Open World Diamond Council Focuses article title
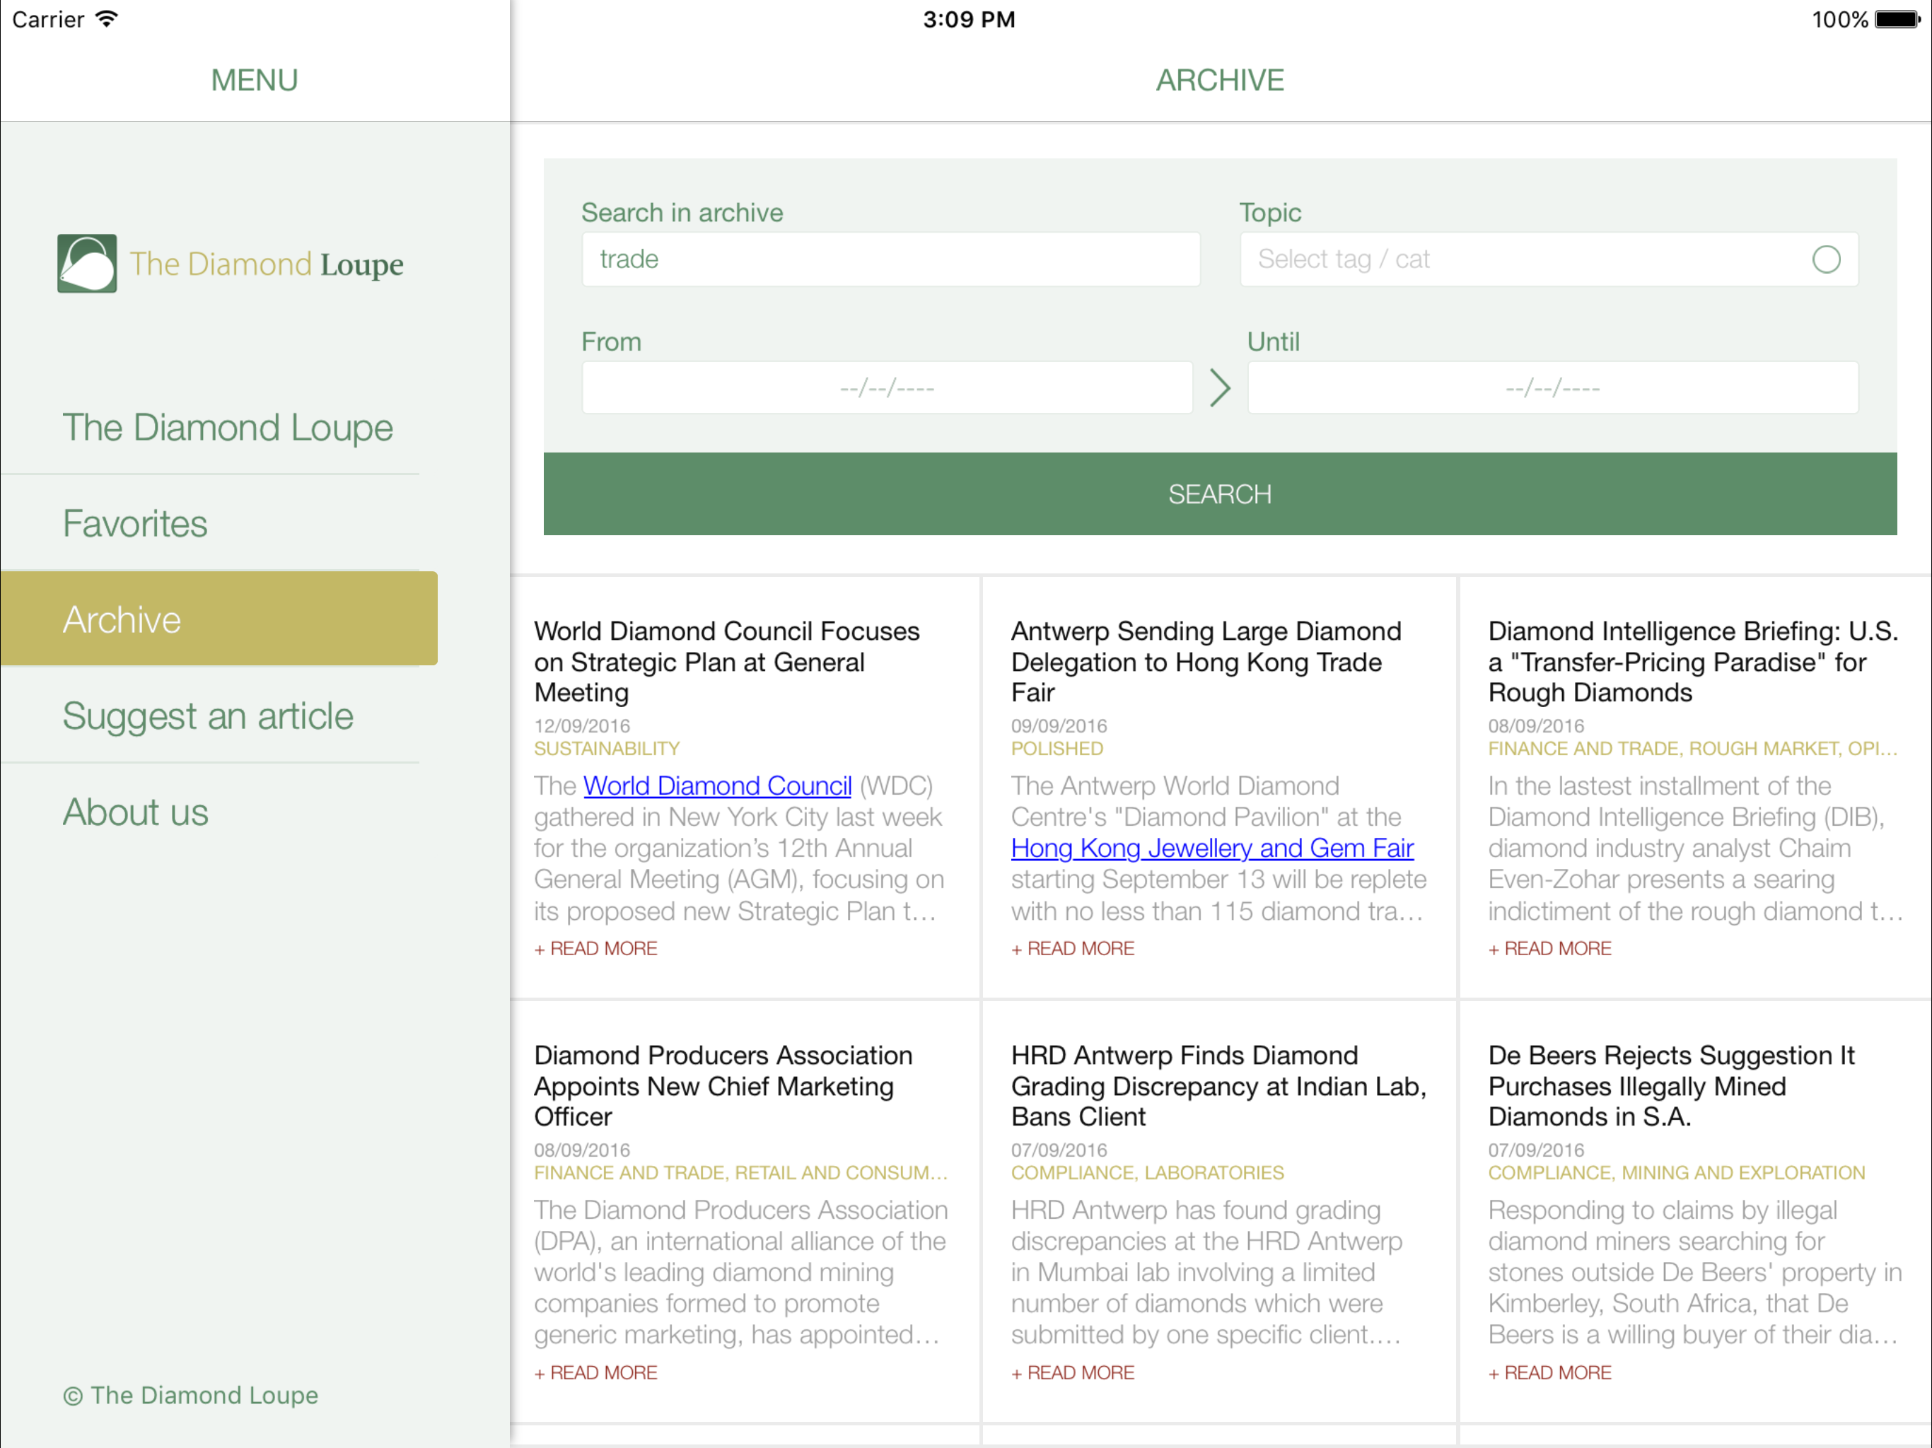Screen dimensions: 1932x1448 [x=727, y=661]
